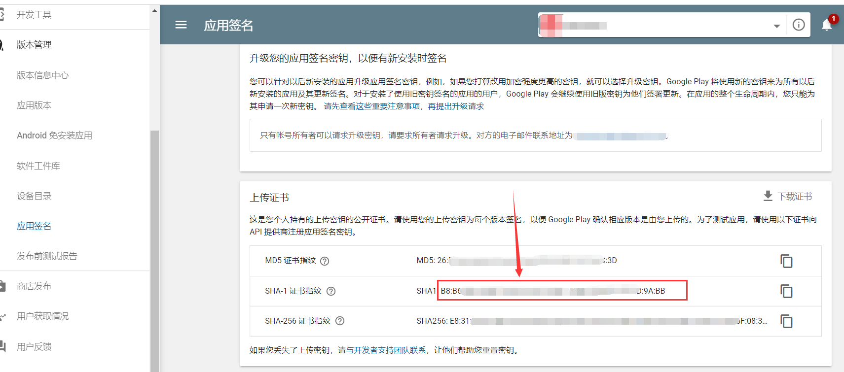Open 设备目录 in the sidebar

pos(34,196)
